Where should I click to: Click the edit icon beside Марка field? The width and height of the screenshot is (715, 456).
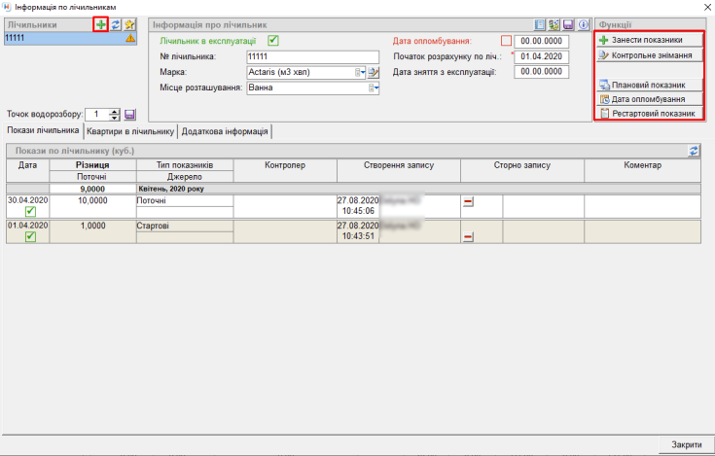pyautogui.click(x=373, y=72)
